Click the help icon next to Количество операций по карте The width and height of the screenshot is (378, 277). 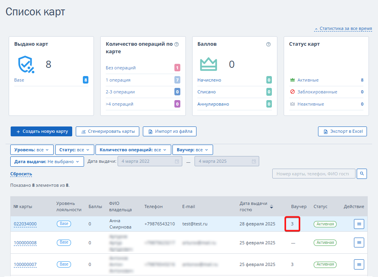[176, 44]
